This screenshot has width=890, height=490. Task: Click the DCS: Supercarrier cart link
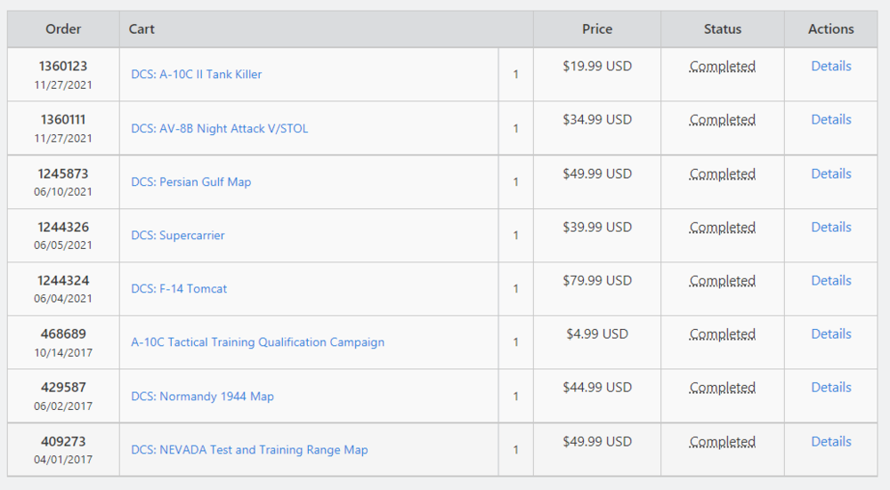[178, 236]
